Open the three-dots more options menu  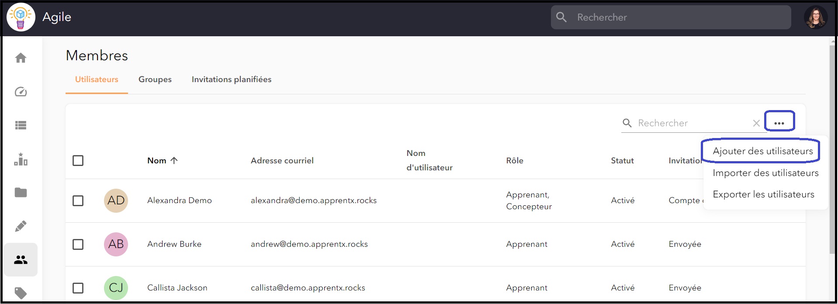tap(779, 123)
